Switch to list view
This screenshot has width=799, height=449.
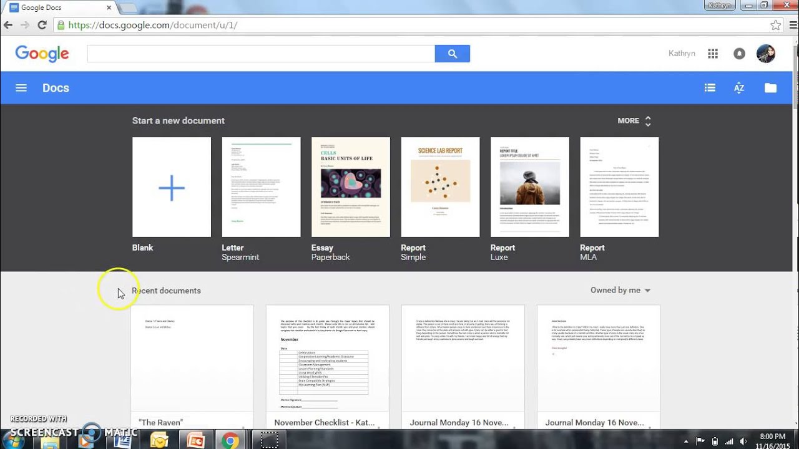[x=710, y=88]
